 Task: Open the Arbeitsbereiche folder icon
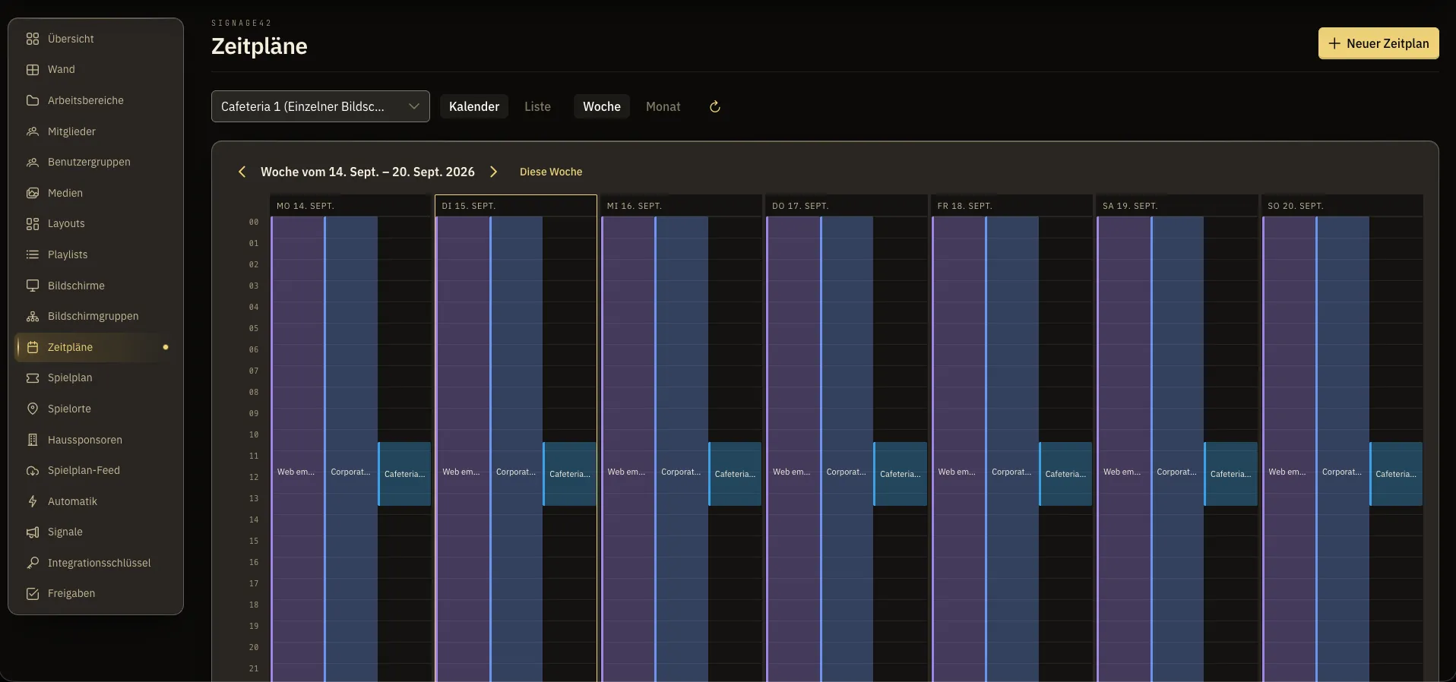click(33, 100)
